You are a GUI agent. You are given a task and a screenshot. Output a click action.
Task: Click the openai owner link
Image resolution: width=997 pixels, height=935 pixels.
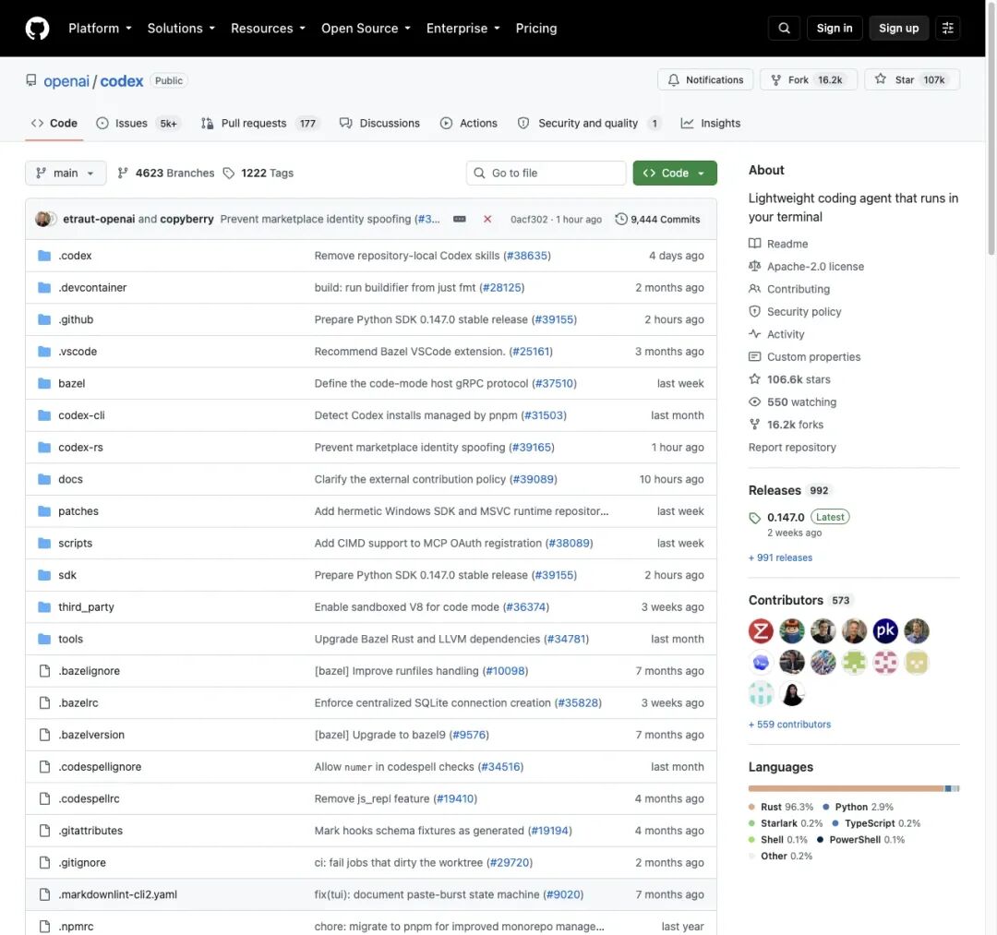[x=66, y=81]
